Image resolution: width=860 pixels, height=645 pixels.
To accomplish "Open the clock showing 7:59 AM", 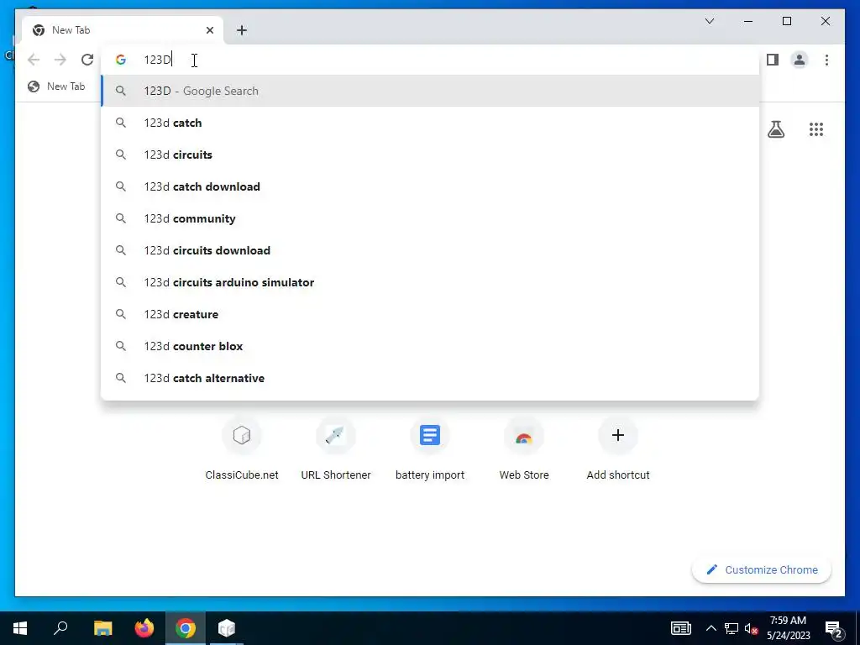I will click(788, 628).
